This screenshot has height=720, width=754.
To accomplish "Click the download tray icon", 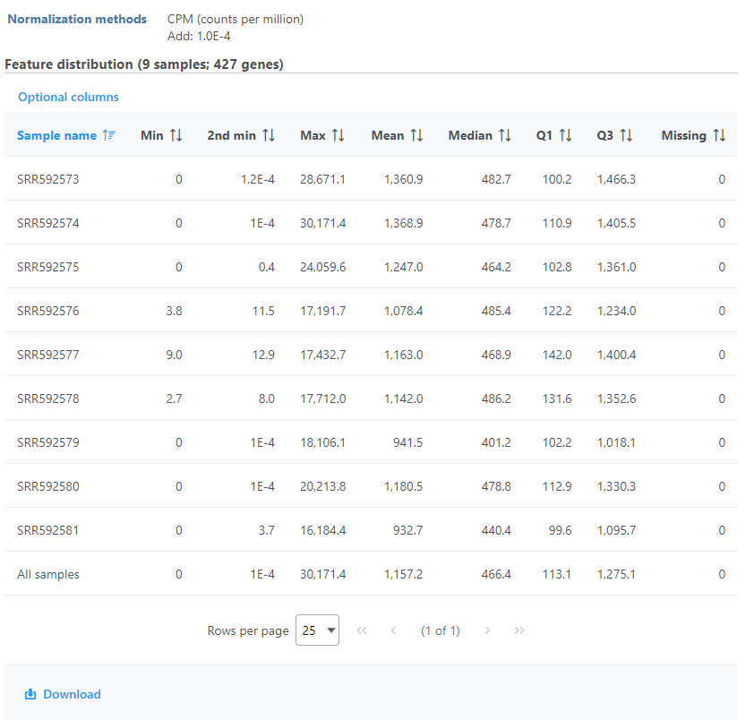I will pyautogui.click(x=30, y=694).
